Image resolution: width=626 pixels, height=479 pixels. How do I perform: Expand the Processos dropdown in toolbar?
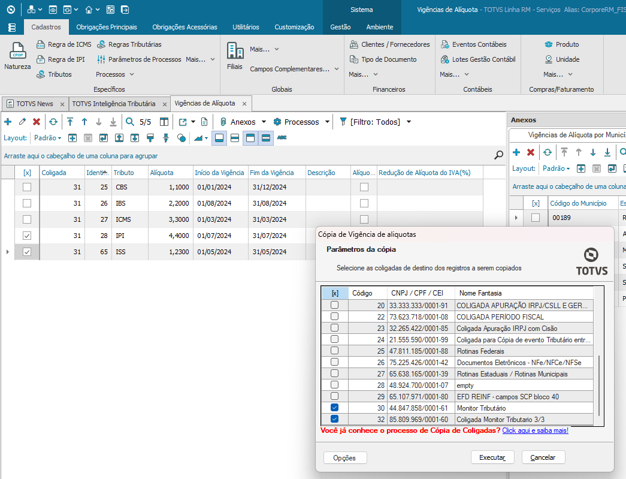(x=327, y=122)
